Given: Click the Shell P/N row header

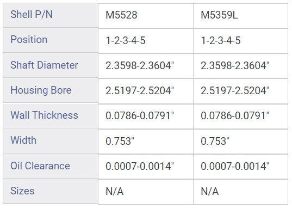Looking at the screenshot, I should click(x=51, y=15).
